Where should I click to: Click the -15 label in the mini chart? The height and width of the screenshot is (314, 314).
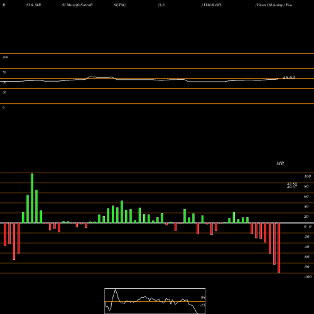tap(202, 305)
